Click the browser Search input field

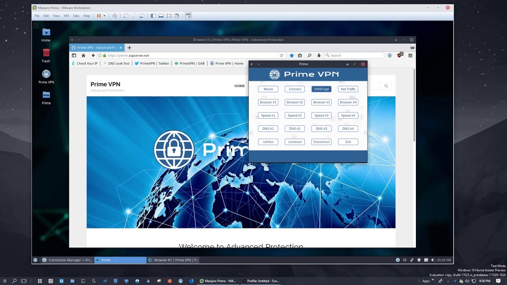click(x=354, y=55)
